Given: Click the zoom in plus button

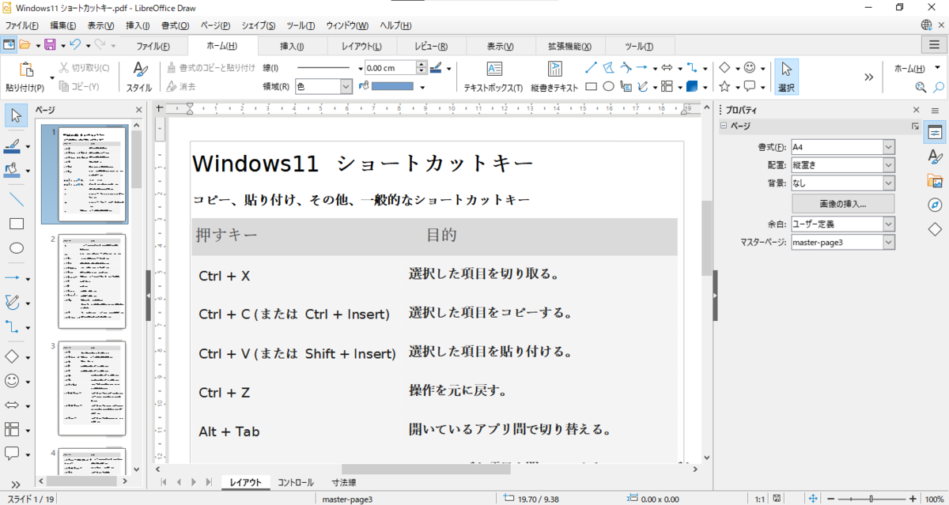Looking at the screenshot, I should pos(913,499).
